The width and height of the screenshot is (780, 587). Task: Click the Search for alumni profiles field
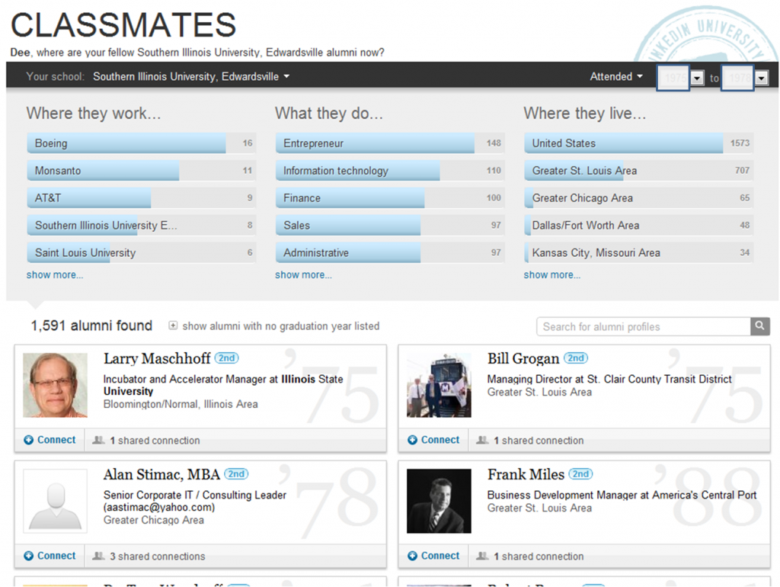(644, 326)
